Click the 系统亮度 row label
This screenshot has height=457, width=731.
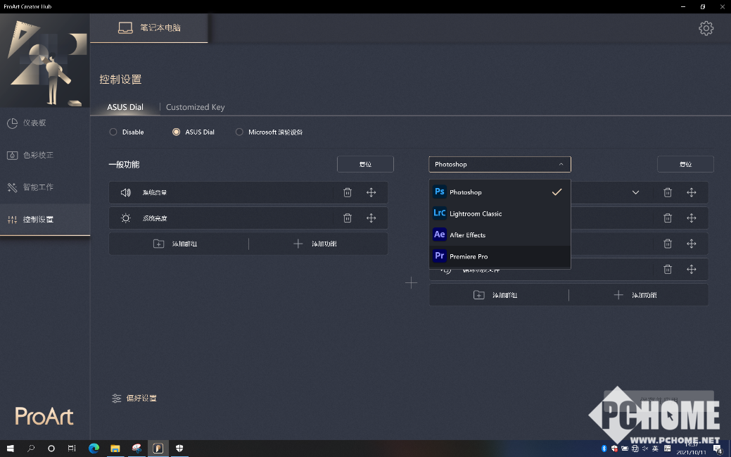(x=154, y=218)
